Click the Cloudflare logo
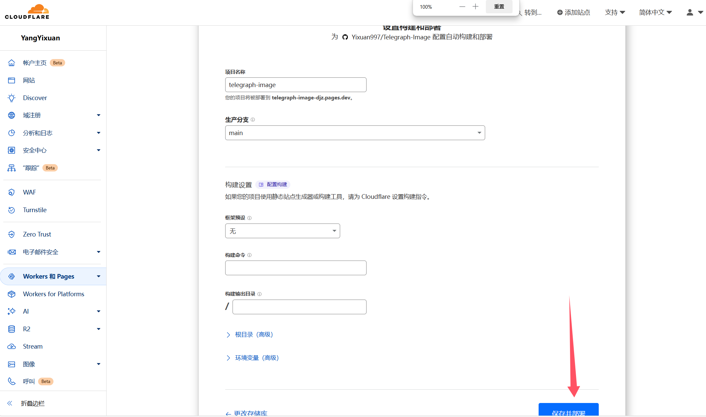This screenshot has height=417, width=706. tap(27, 12)
